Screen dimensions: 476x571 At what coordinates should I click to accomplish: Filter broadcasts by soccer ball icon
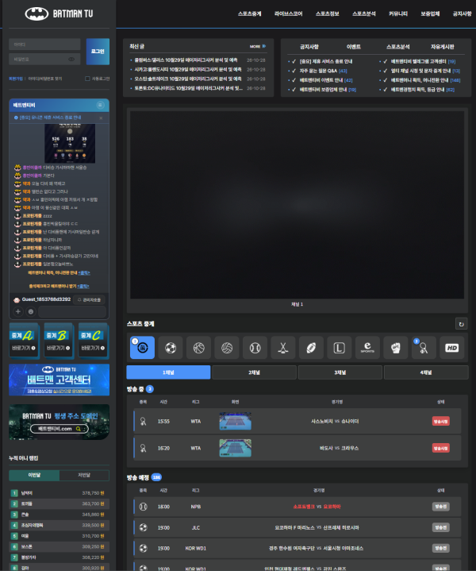(171, 348)
